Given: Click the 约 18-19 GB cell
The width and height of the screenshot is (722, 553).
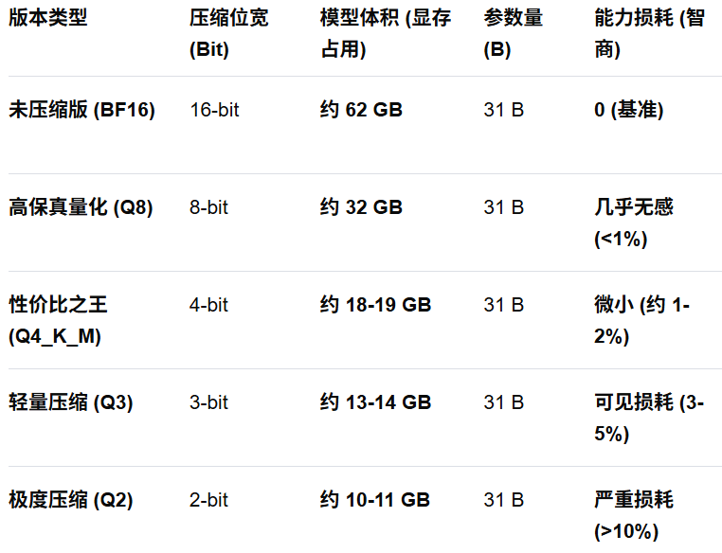Looking at the screenshot, I should [375, 305].
